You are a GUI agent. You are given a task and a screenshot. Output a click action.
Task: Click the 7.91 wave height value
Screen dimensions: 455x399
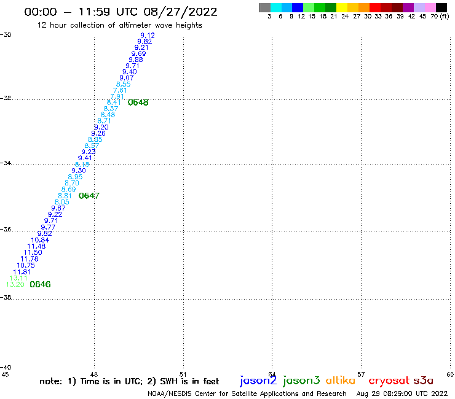117,96
